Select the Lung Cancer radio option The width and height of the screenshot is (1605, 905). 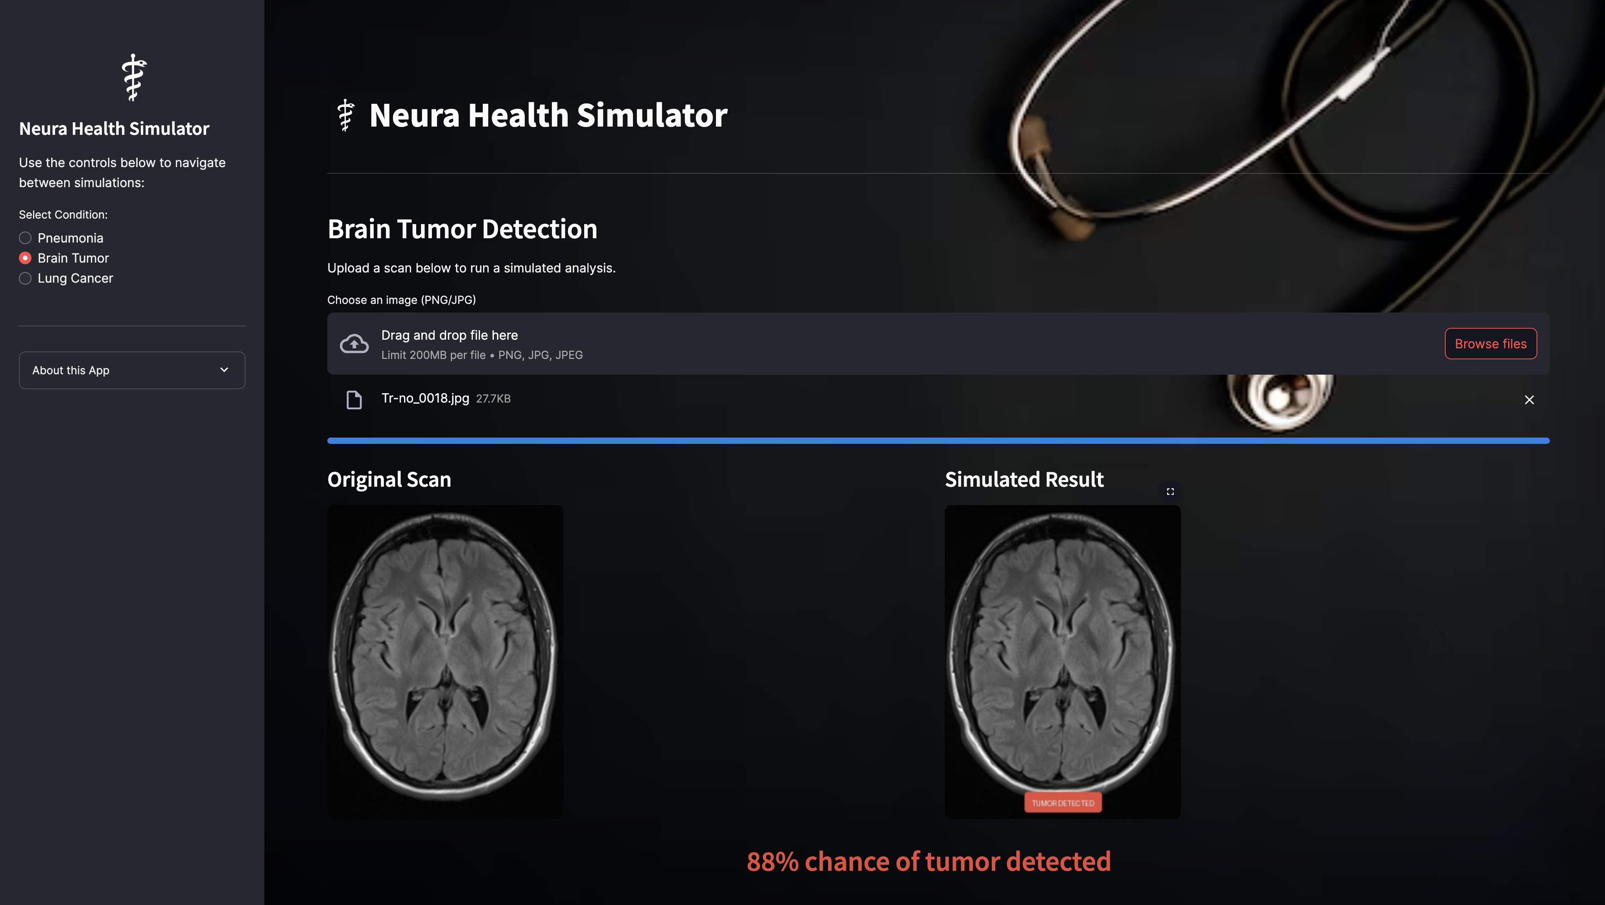[26, 278]
